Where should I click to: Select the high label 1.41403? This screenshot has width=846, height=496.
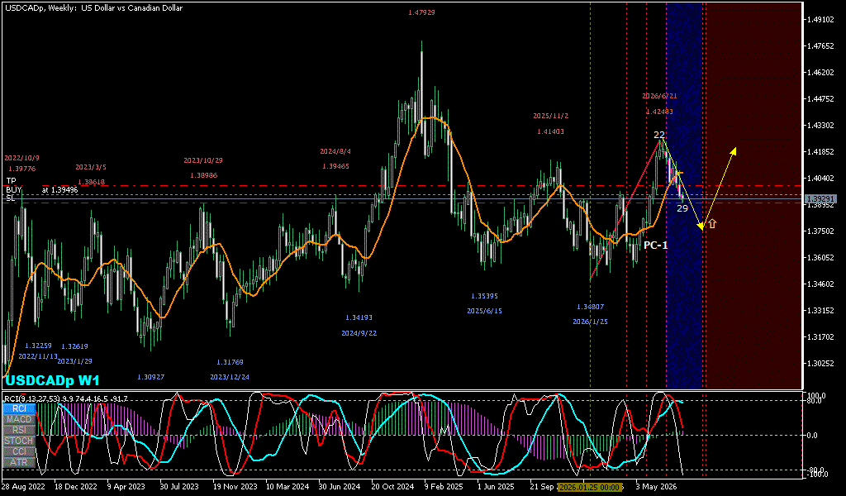point(550,131)
